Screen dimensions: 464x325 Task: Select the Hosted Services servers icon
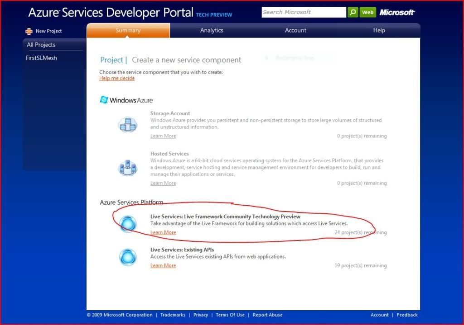127,168
